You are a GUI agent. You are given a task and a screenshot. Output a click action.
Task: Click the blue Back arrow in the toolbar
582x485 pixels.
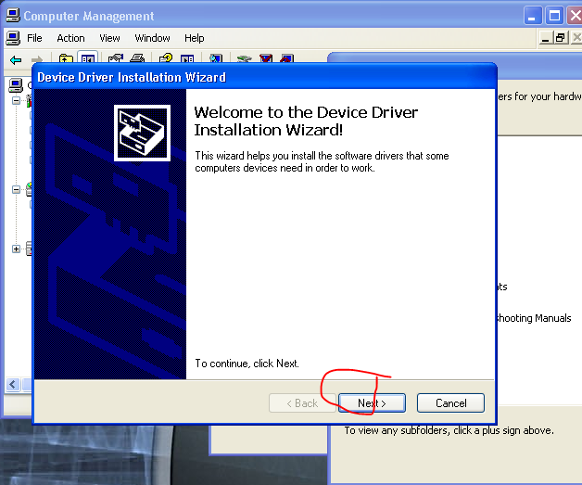point(16,59)
